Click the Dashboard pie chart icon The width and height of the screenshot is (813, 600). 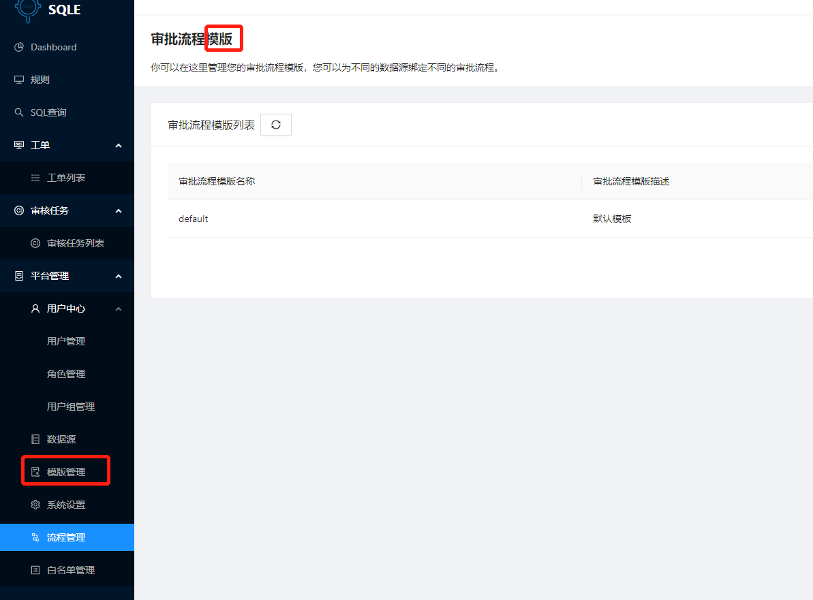(x=19, y=47)
